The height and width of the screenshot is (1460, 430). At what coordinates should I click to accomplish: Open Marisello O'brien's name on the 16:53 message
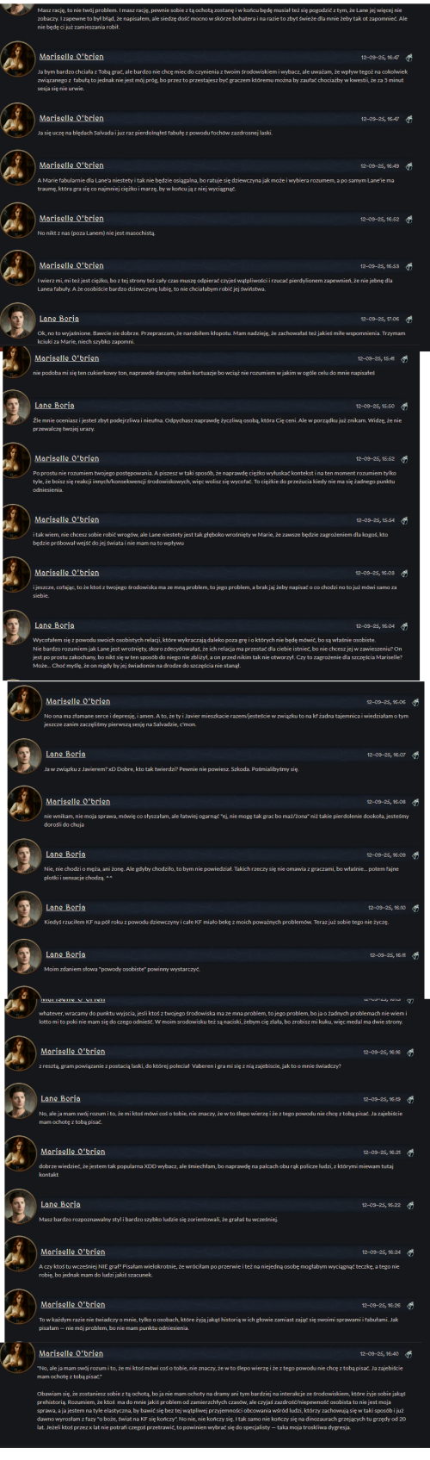71,265
